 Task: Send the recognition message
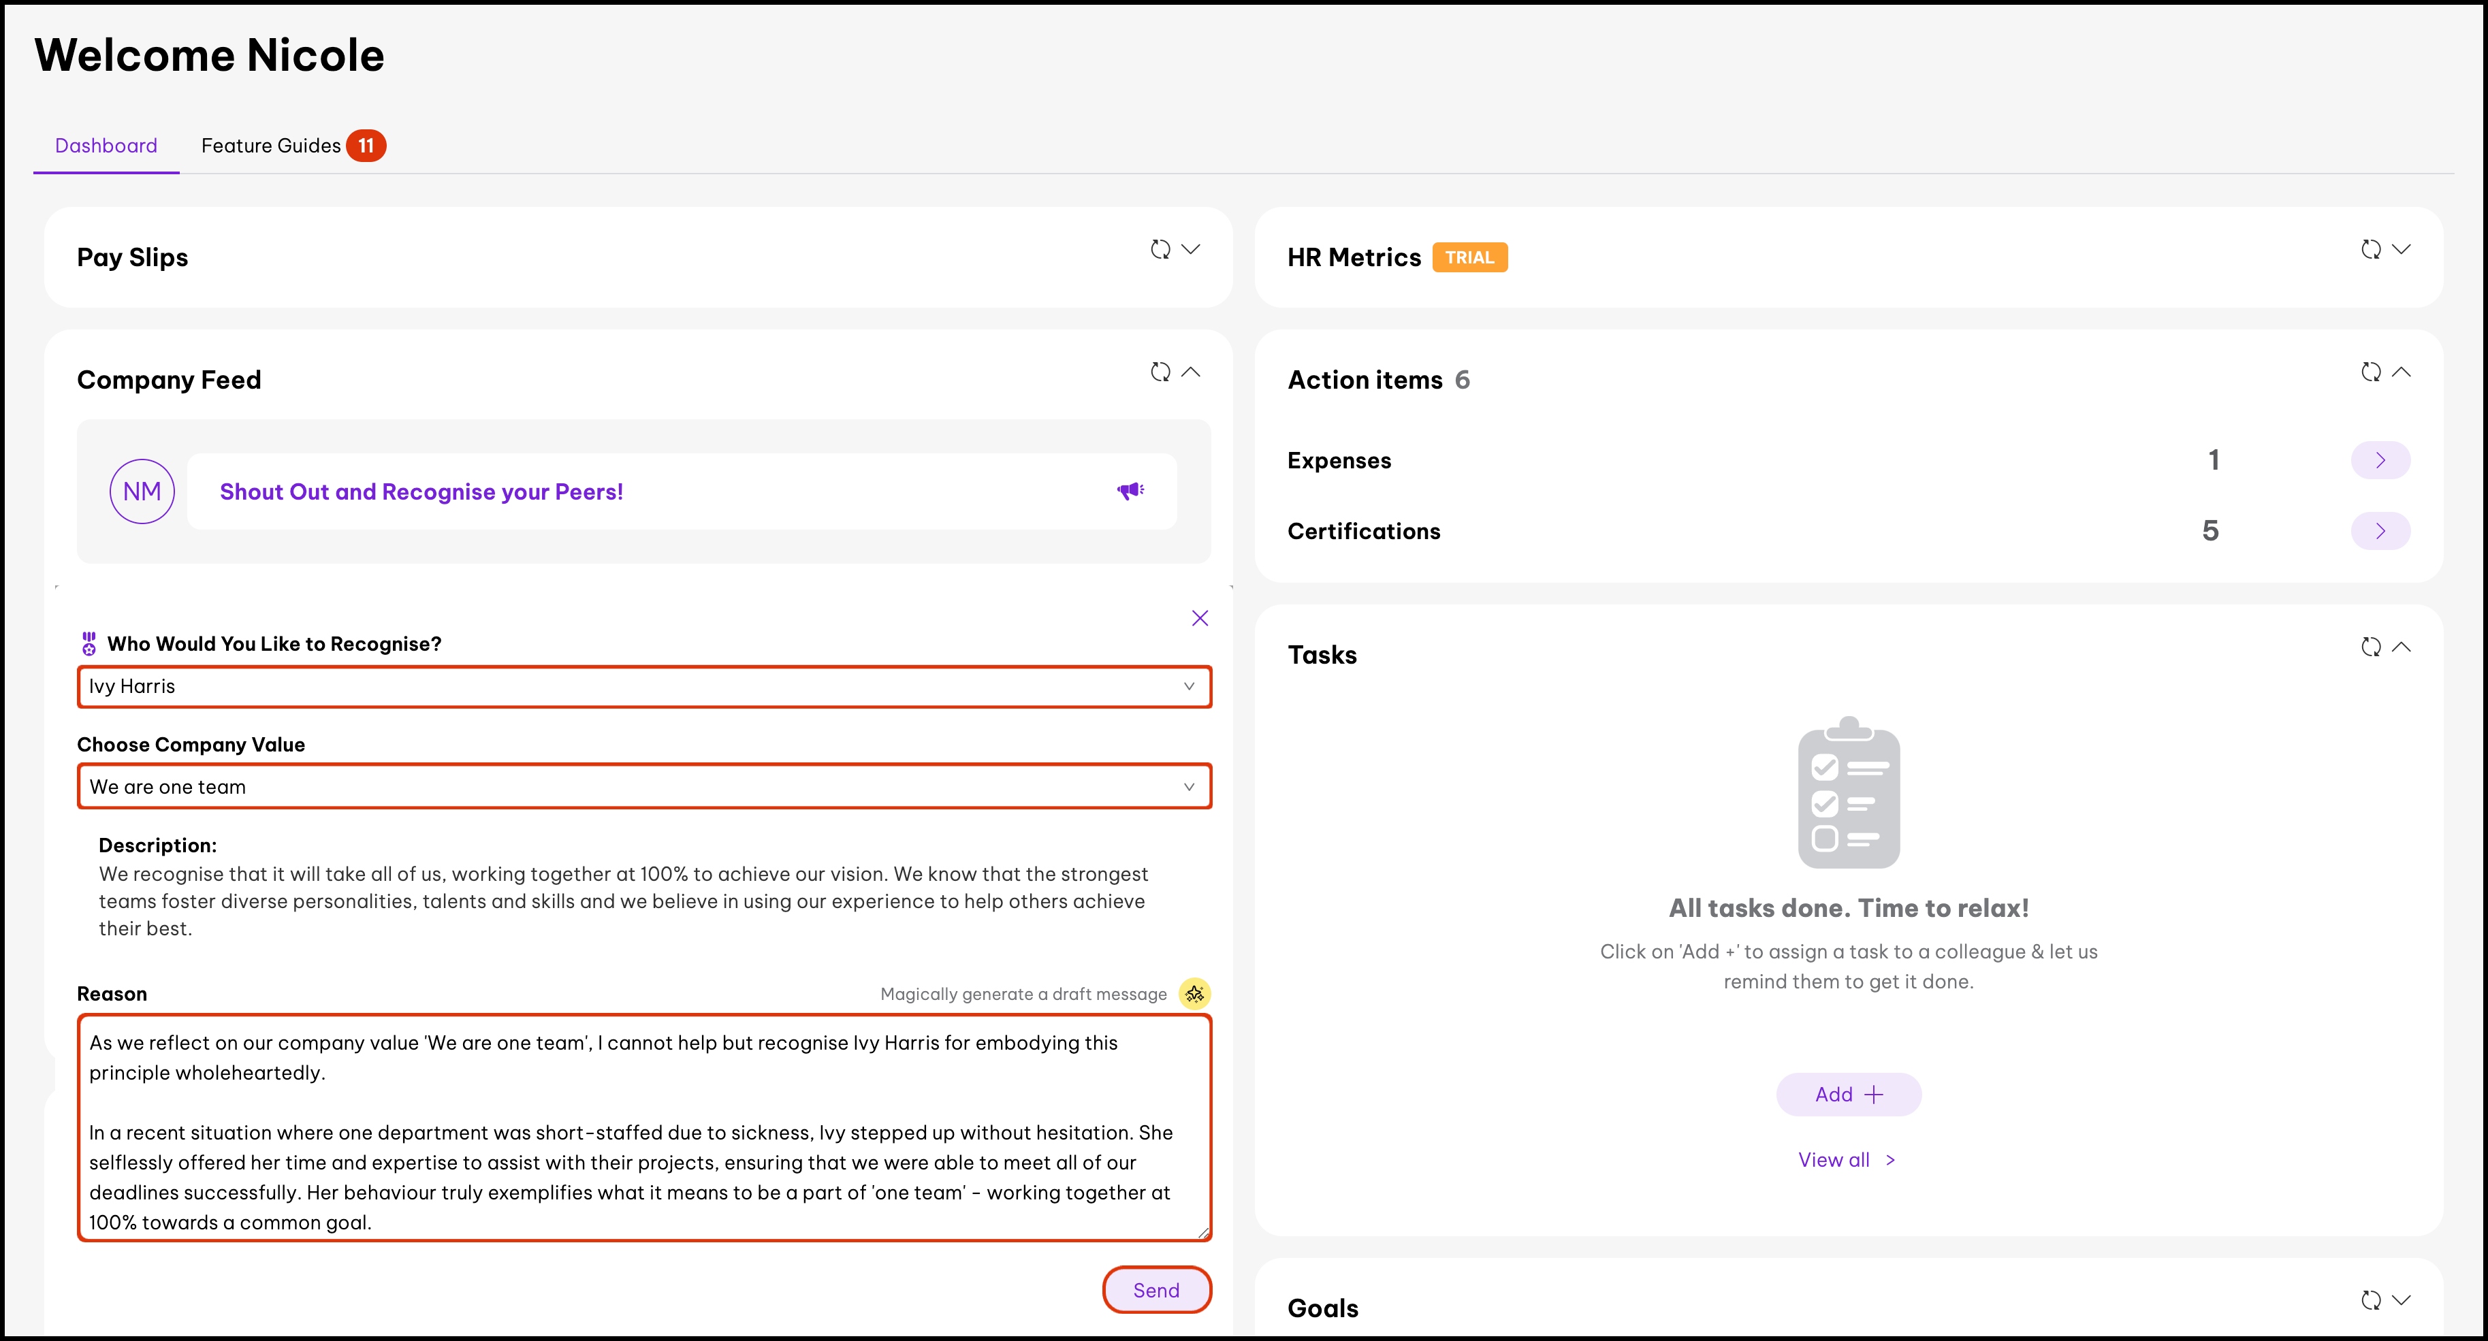pyautogui.click(x=1156, y=1290)
